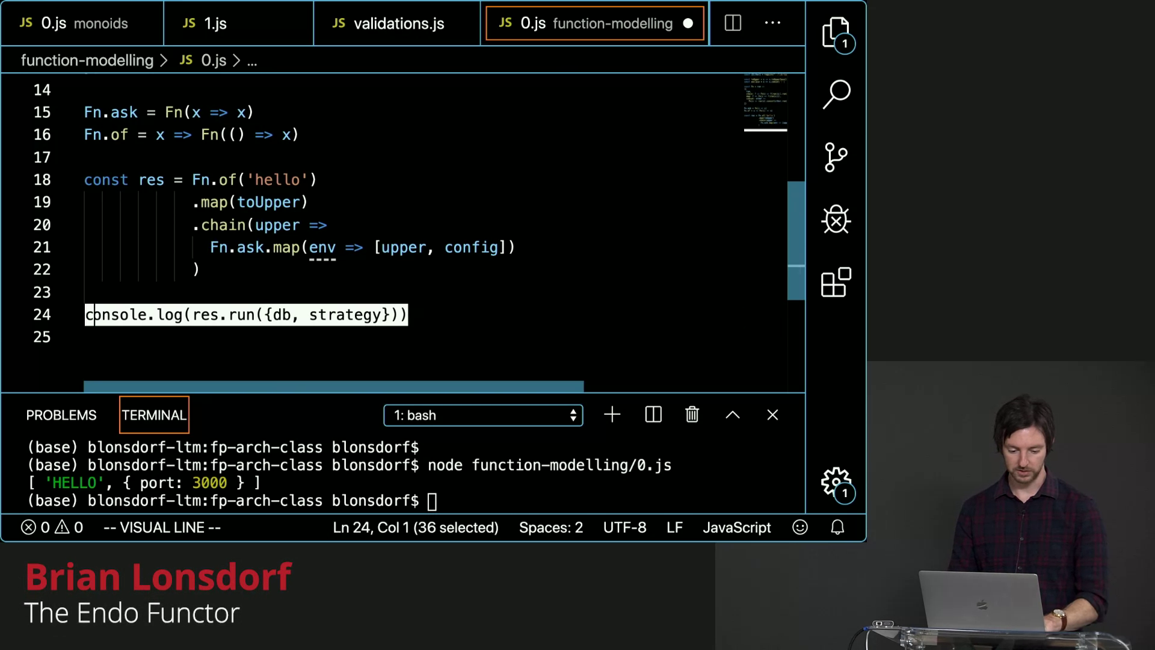Click 'config' in the array on line 21
The width and height of the screenshot is (1155, 650).
click(x=471, y=247)
